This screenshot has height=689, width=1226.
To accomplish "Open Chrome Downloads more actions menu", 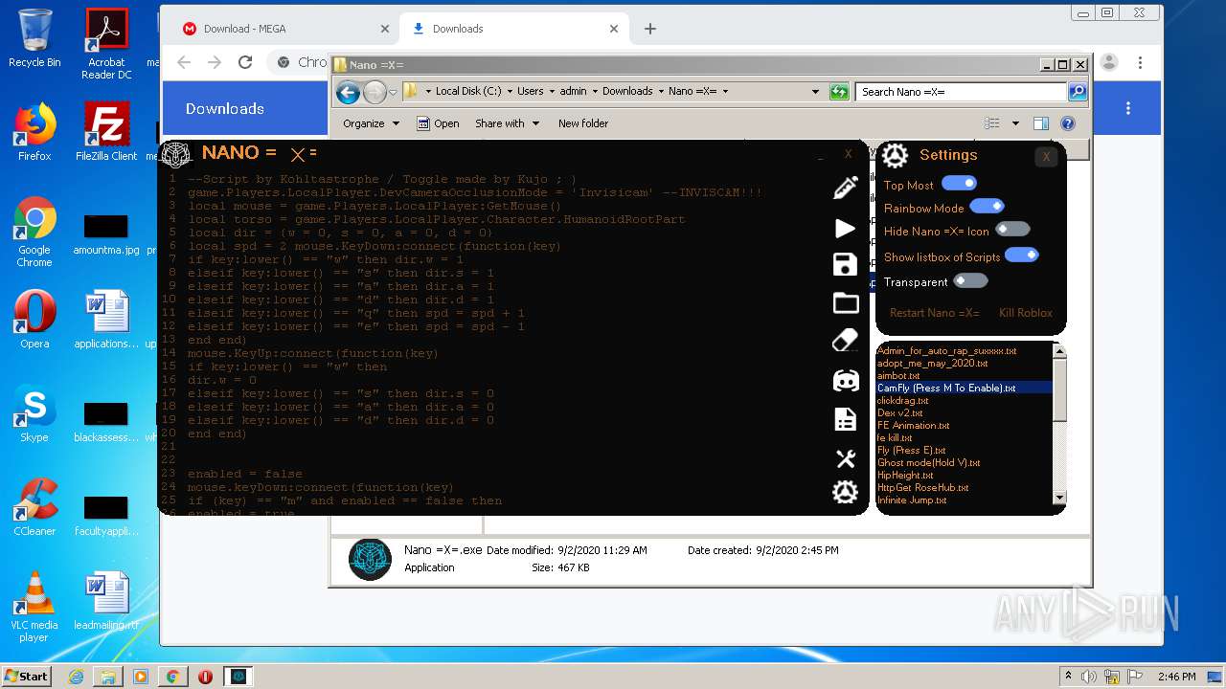I will 1128,108.
